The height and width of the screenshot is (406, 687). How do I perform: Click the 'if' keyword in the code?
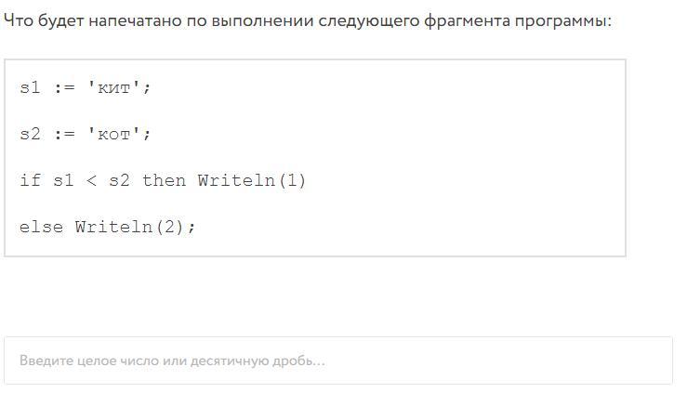[31, 180]
